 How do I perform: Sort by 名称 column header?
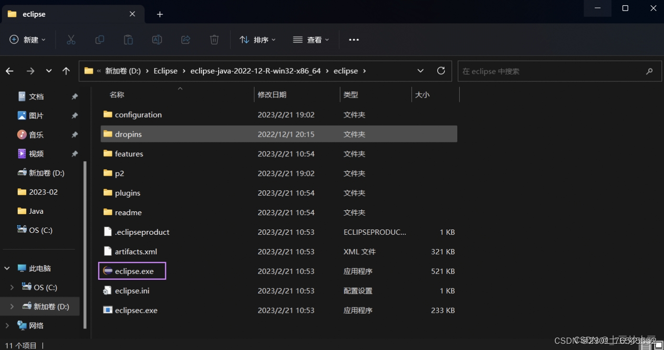(x=117, y=95)
